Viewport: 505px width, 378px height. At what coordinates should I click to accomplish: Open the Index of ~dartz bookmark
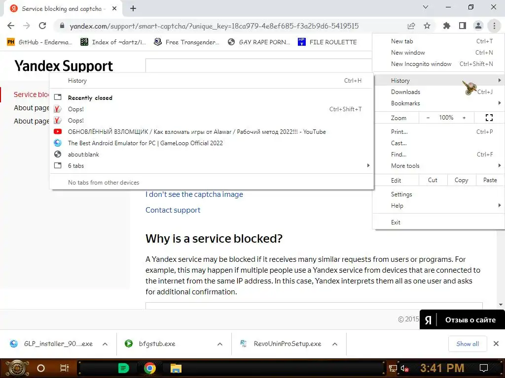pos(113,42)
